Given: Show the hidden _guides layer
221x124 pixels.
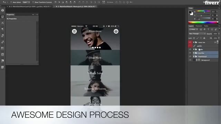Looking at the screenshot, I should [190, 46].
